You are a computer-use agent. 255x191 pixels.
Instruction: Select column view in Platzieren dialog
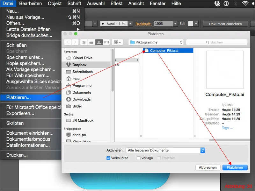point(99,42)
